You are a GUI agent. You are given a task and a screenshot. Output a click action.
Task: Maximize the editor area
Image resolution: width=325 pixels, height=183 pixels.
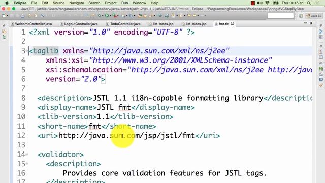(311, 23)
